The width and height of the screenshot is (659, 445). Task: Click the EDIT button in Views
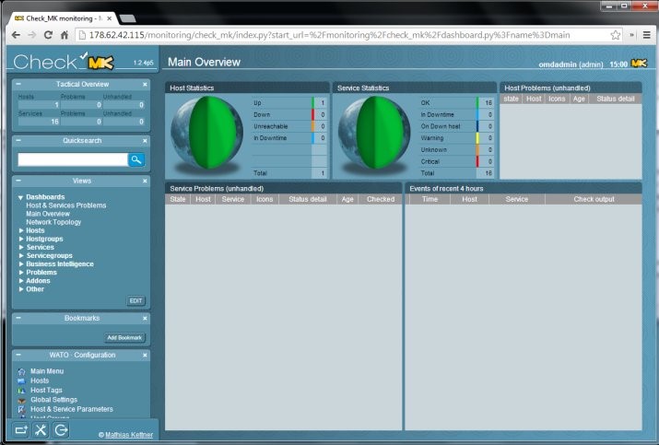pos(135,301)
